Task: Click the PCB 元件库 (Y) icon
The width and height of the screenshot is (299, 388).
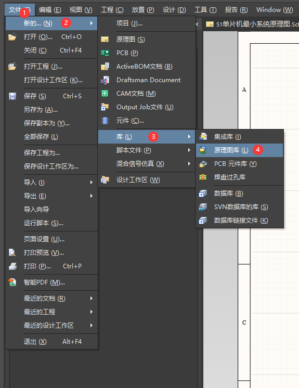Action: point(203,163)
